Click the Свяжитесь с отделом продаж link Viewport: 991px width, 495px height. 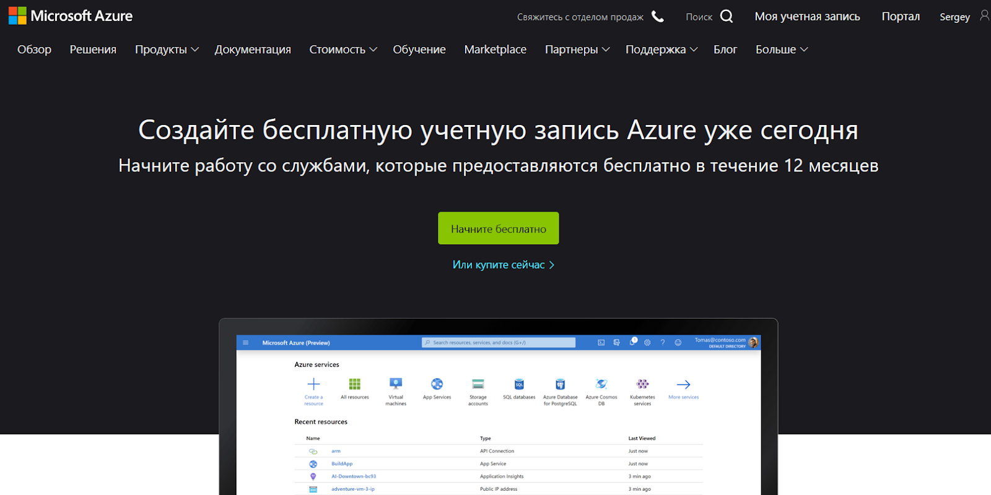[x=580, y=17]
